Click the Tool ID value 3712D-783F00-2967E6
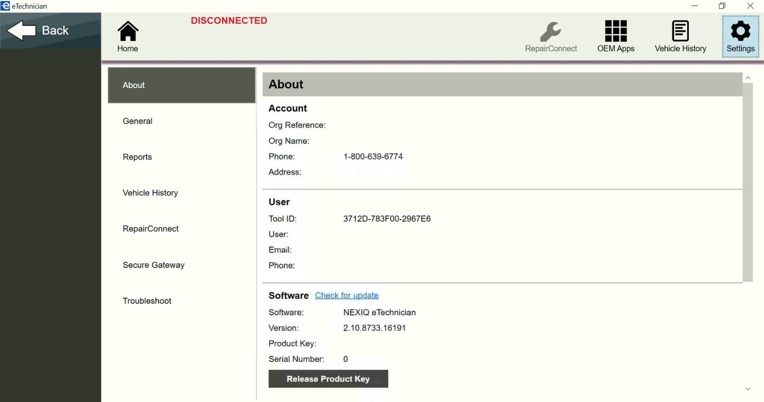This screenshot has height=402, width=764. (387, 219)
